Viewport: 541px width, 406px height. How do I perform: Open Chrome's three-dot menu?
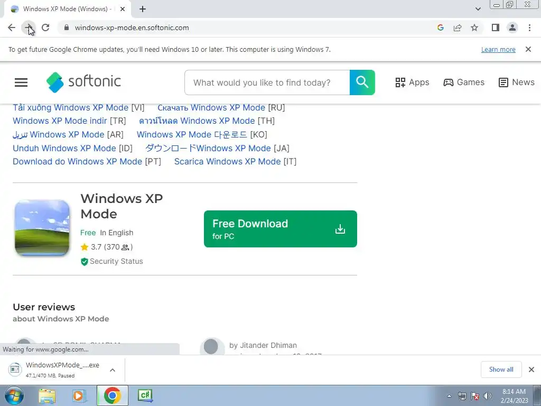coord(529,27)
